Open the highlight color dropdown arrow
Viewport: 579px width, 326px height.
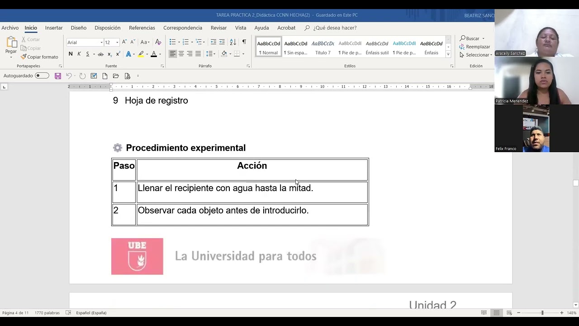coord(147,54)
